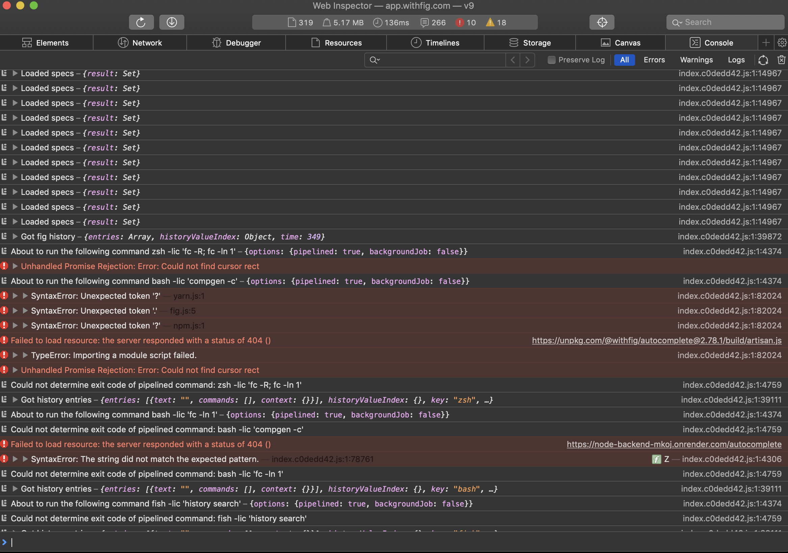Open Web Inspector settings gear
Screen dimensions: 788x553
click(782, 42)
